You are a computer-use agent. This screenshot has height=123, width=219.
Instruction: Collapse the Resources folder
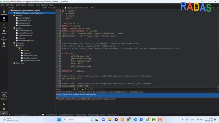pos(12,43)
